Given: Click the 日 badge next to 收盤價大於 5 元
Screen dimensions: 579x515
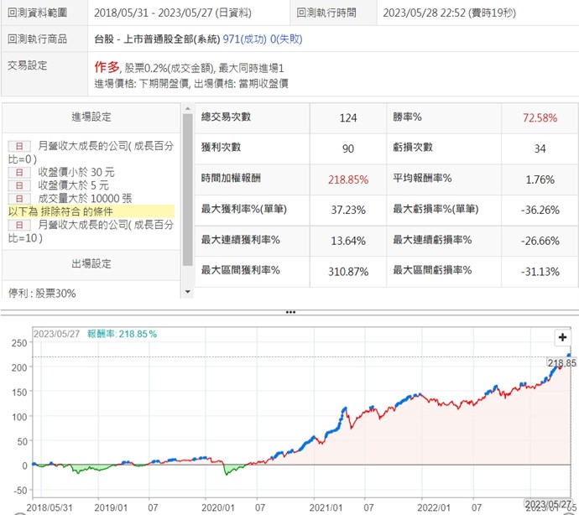Looking at the screenshot, I should click(x=20, y=185).
